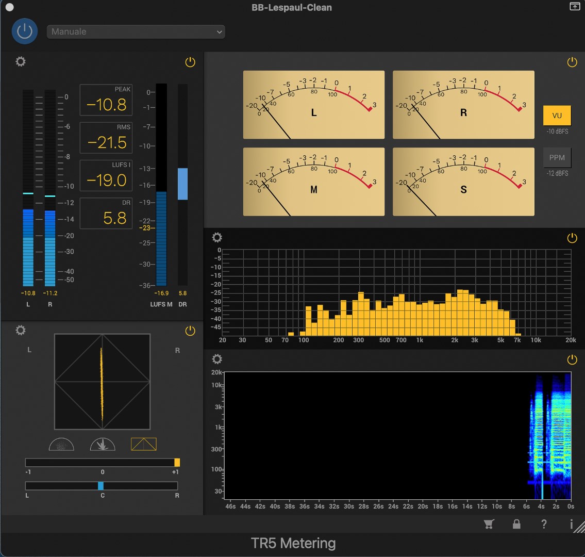Select the polar sample scope display icon
585x557 pixels.
(61, 444)
